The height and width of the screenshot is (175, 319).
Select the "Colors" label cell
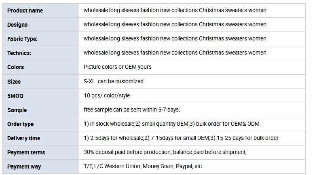pyautogui.click(x=15, y=67)
